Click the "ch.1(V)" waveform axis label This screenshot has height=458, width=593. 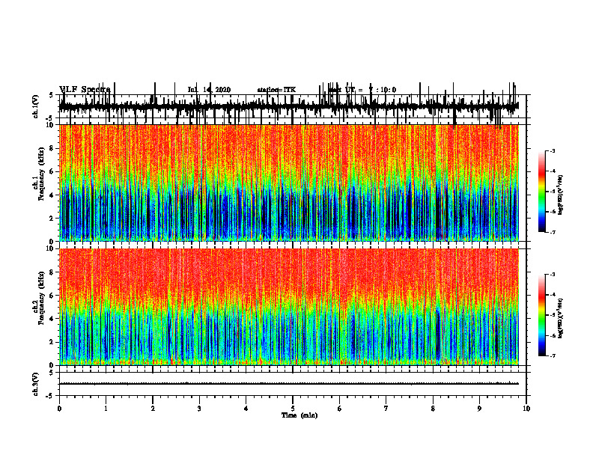pos(36,106)
